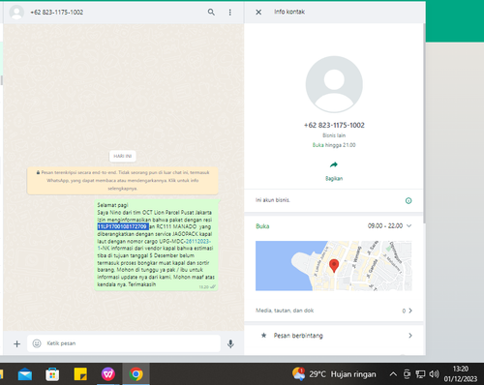The image size is (484, 385).
Task: Click the Bisnis lain category text
Action: click(334, 135)
